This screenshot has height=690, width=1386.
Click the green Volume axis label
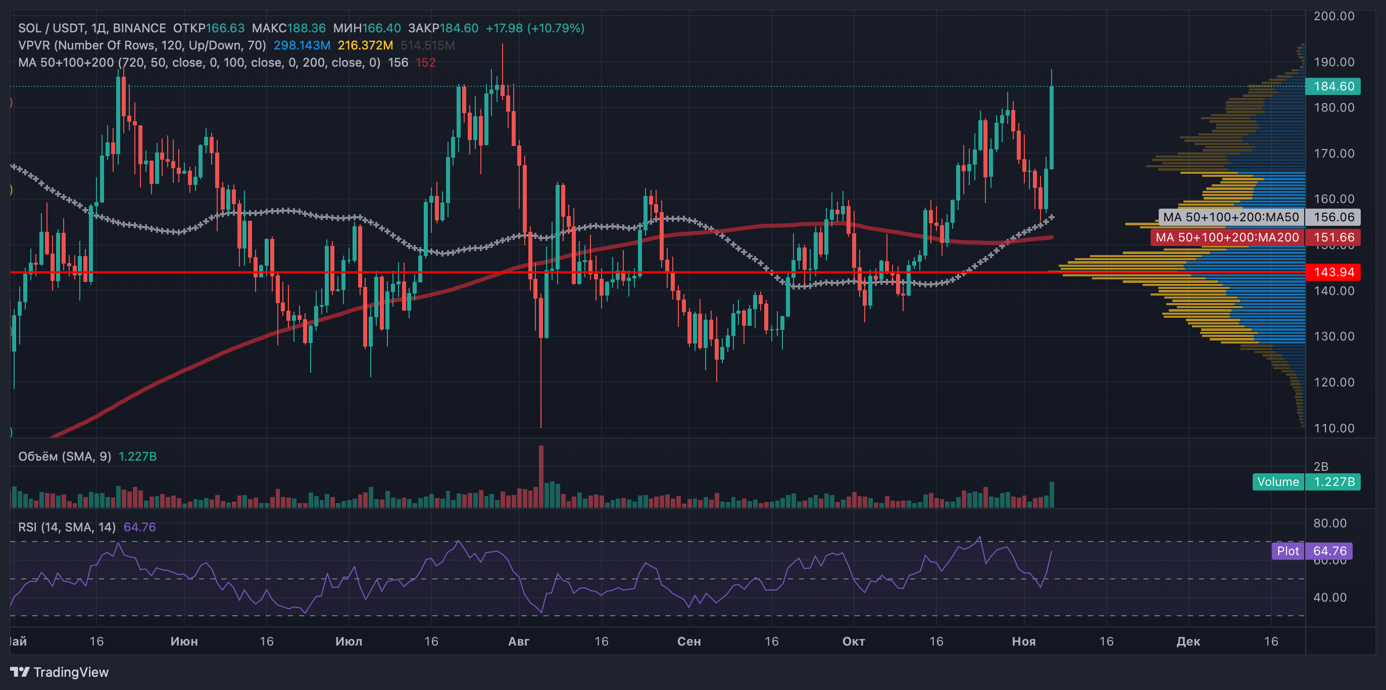[1278, 482]
